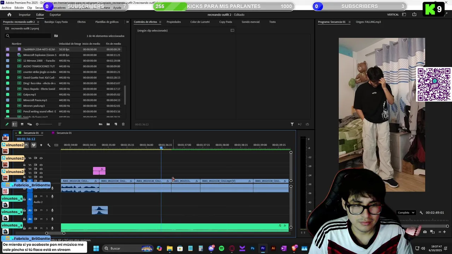Click Automate to Sequence icon
The width and height of the screenshot is (452, 254).
100,124
